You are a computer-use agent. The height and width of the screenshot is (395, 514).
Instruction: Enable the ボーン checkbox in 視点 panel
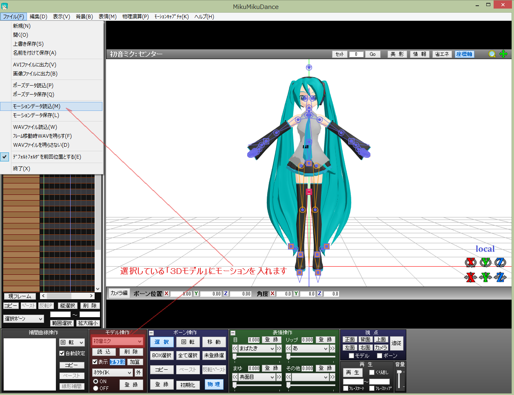(379, 356)
